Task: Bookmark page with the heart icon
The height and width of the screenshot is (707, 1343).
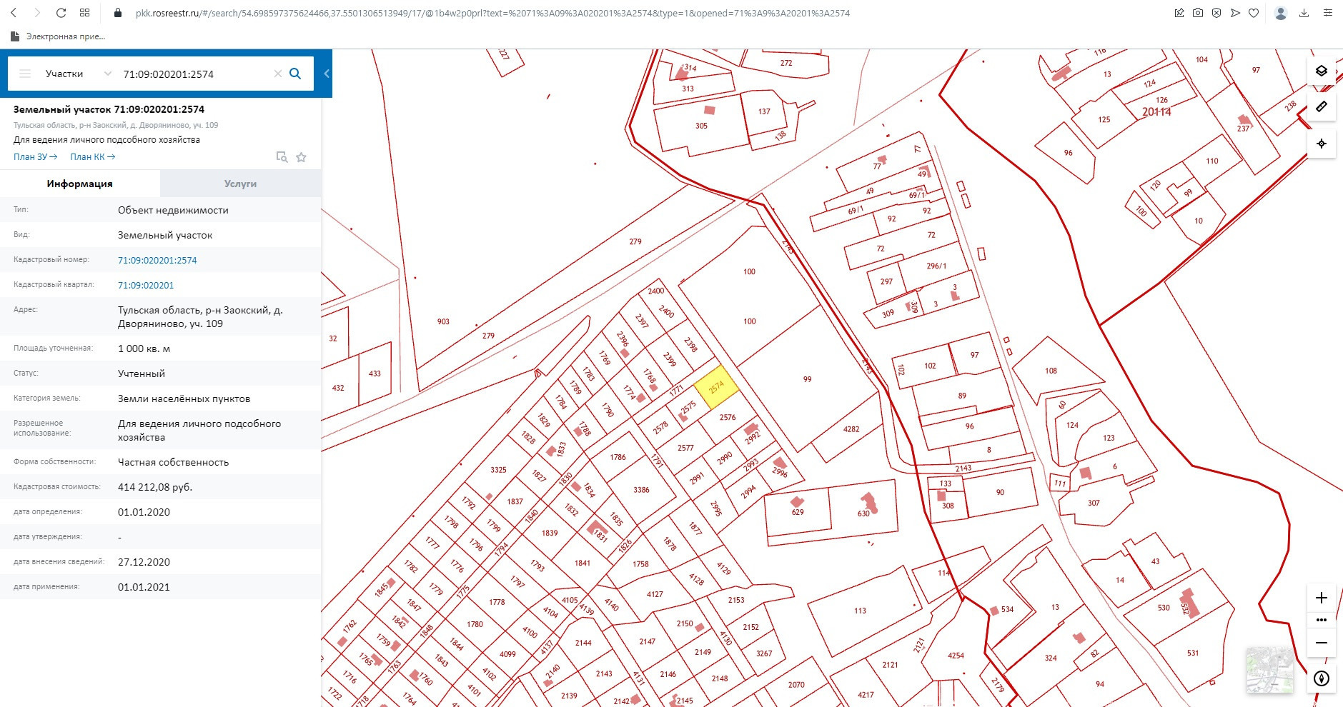Action: pos(1254,13)
